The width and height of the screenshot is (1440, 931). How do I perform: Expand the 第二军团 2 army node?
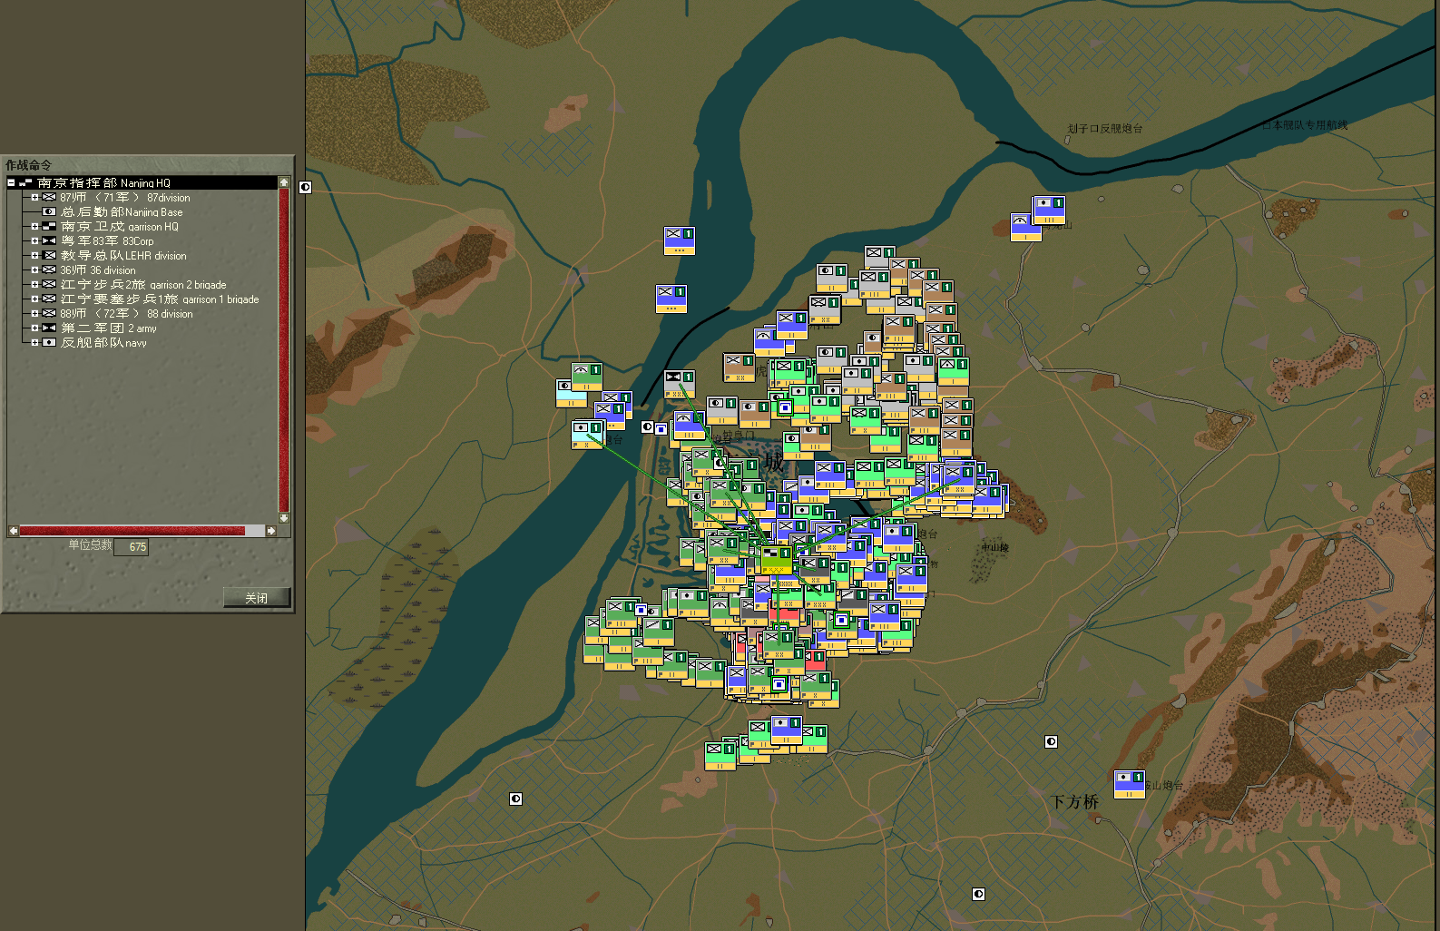click(x=34, y=328)
